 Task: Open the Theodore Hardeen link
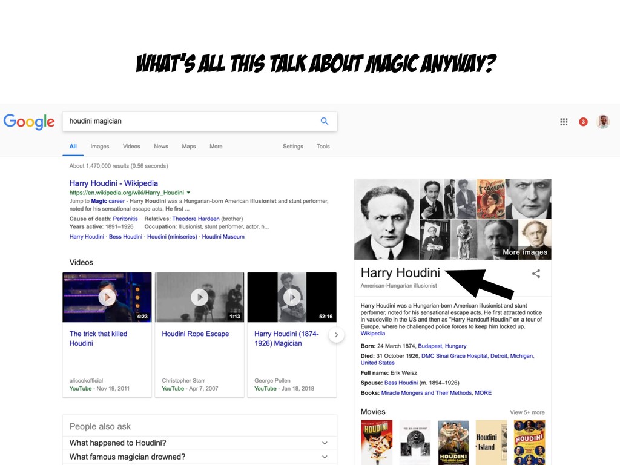(196, 219)
